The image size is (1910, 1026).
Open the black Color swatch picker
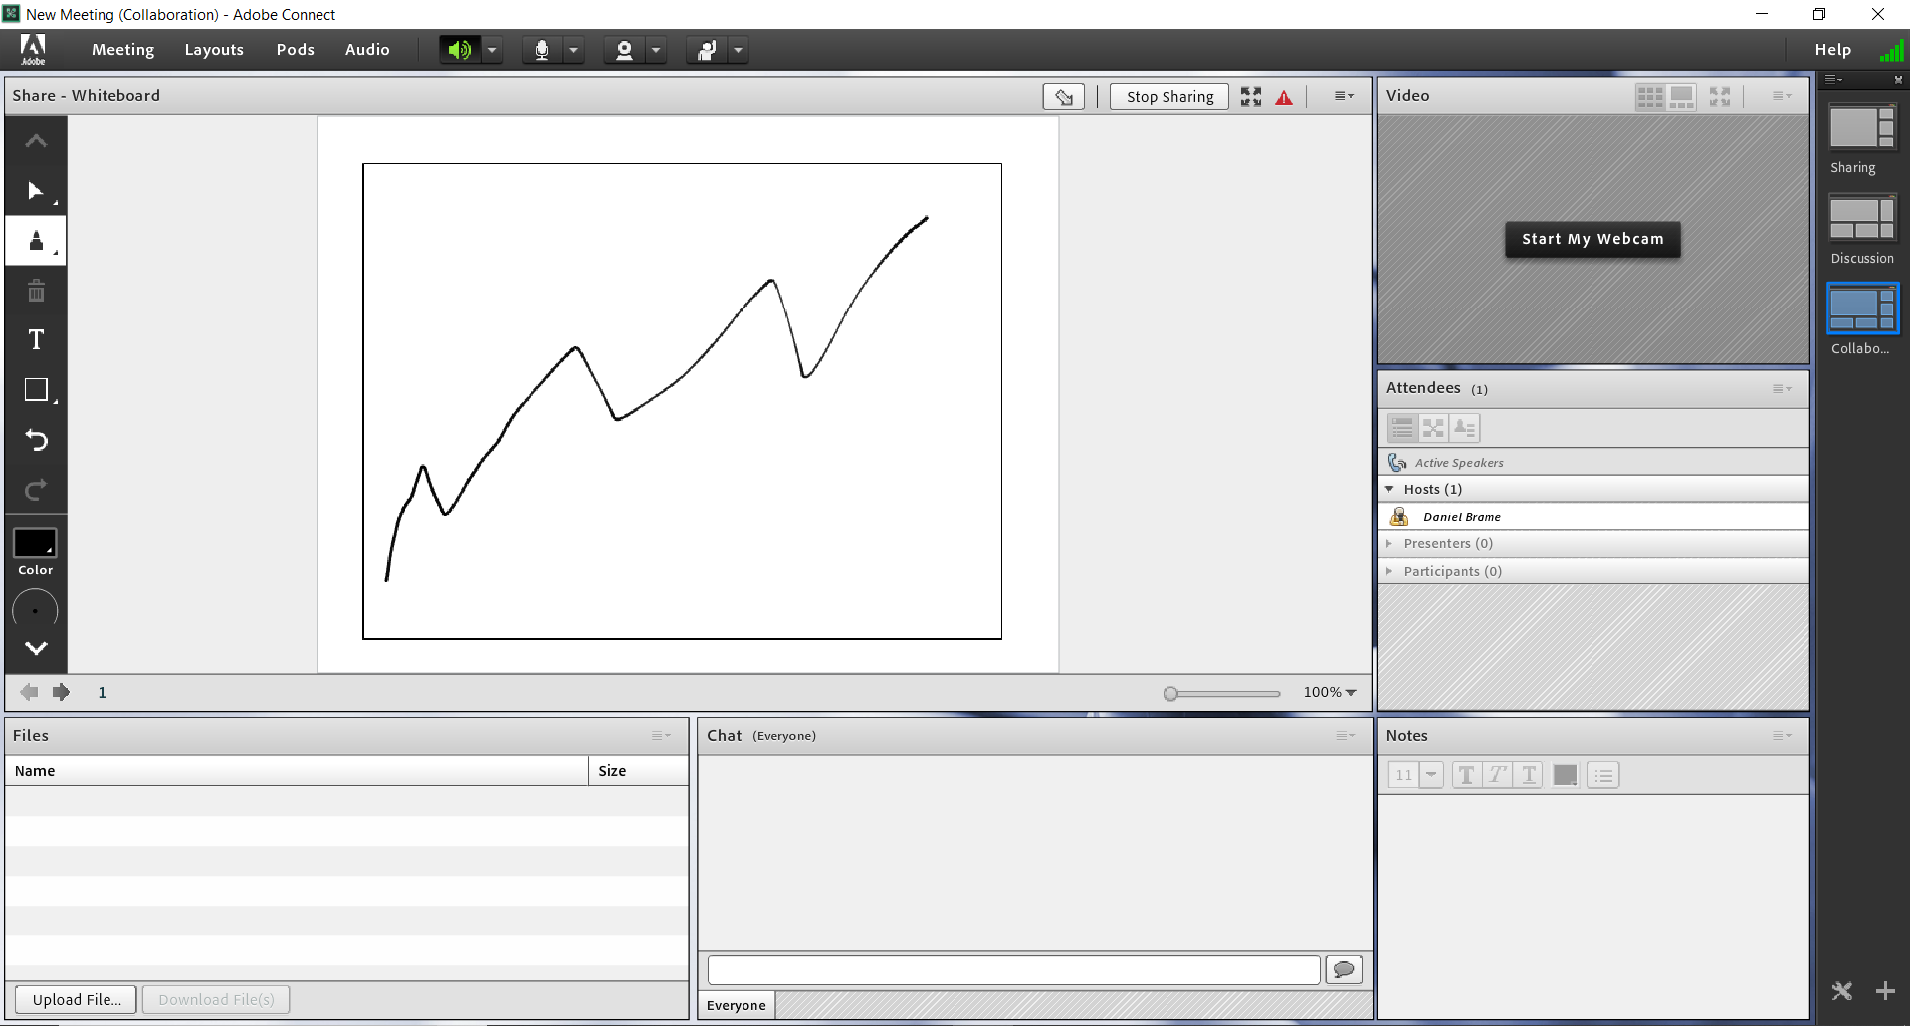[x=35, y=543]
